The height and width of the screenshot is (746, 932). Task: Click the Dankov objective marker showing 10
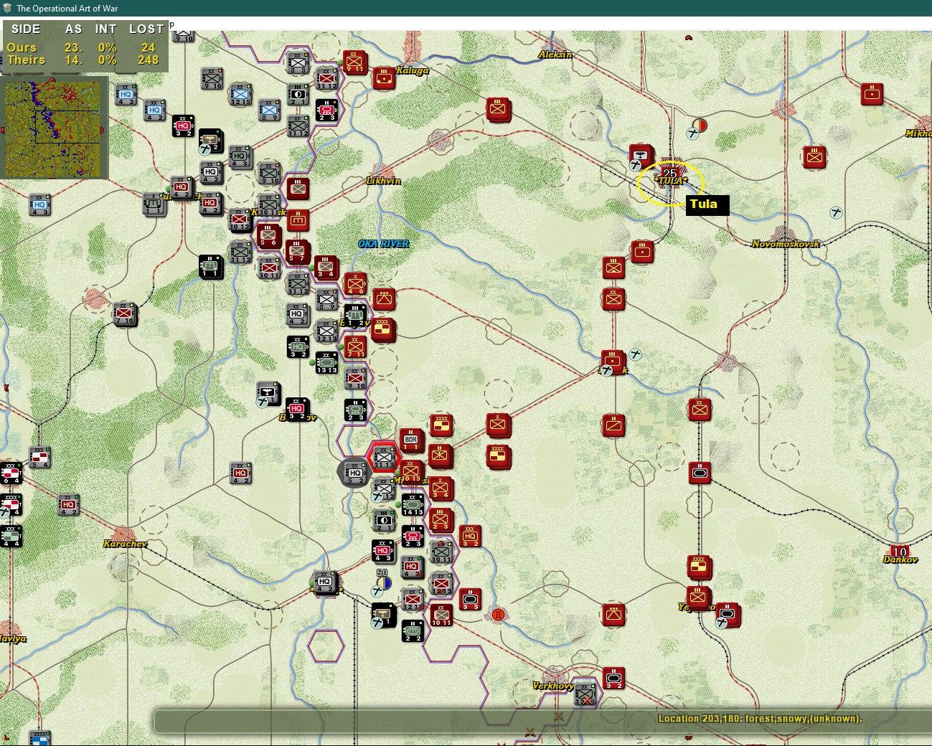(900, 551)
